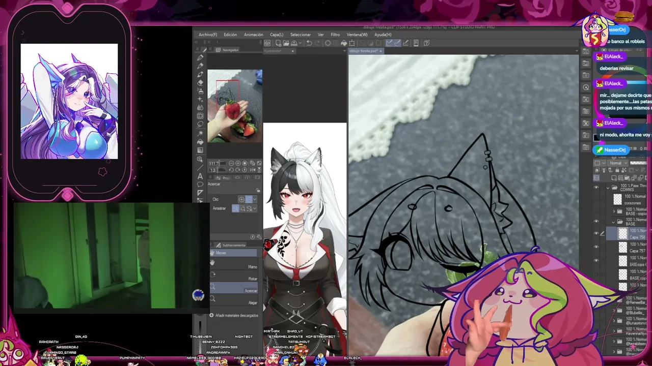
Task: Open Clip Studio launcher icon in command bar
Action: [x=267, y=43]
